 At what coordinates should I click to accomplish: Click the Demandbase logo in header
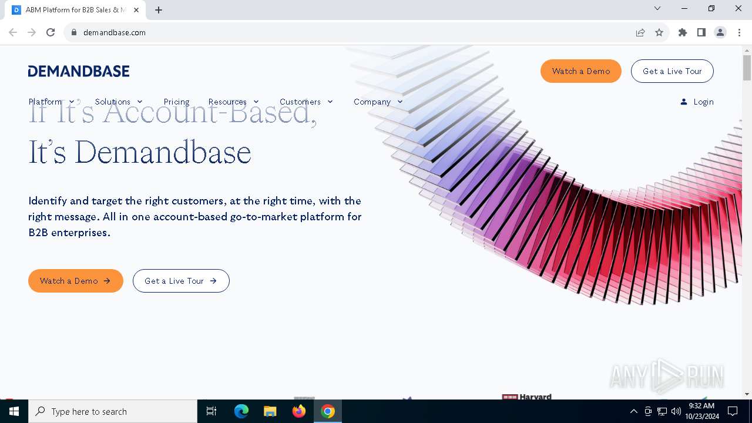(x=79, y=71)
